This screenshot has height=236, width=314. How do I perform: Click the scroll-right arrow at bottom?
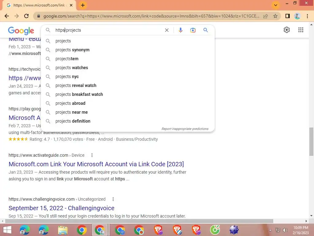click(x=306, y=221)
